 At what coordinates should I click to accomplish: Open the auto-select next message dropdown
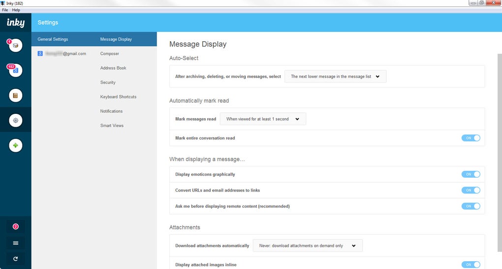335,77
